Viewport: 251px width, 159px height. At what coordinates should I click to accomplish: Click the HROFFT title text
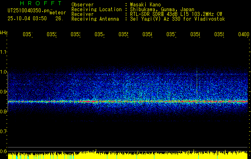[41, 3]
